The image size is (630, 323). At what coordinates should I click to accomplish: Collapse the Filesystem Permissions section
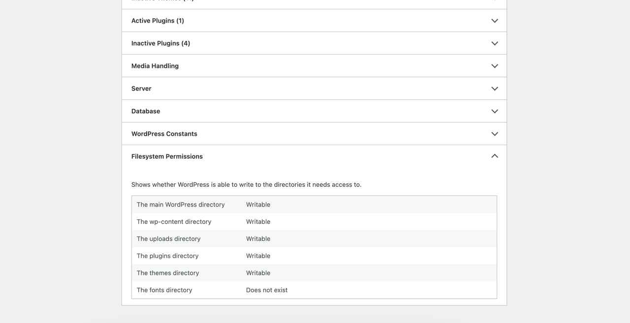[314, 156]
